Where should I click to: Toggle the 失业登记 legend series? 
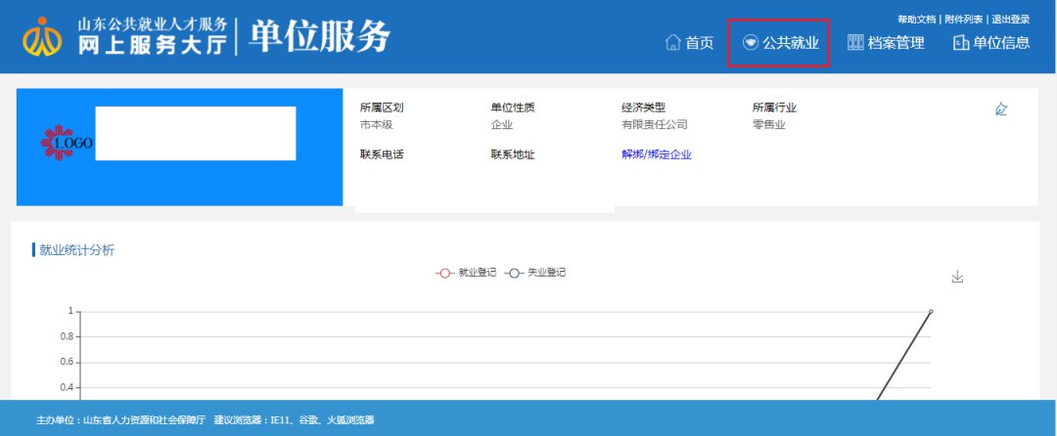[535, 273]
